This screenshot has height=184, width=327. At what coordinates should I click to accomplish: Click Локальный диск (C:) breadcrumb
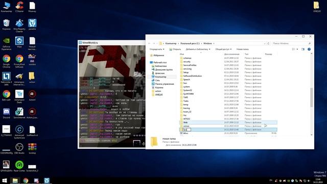(190, 43)
